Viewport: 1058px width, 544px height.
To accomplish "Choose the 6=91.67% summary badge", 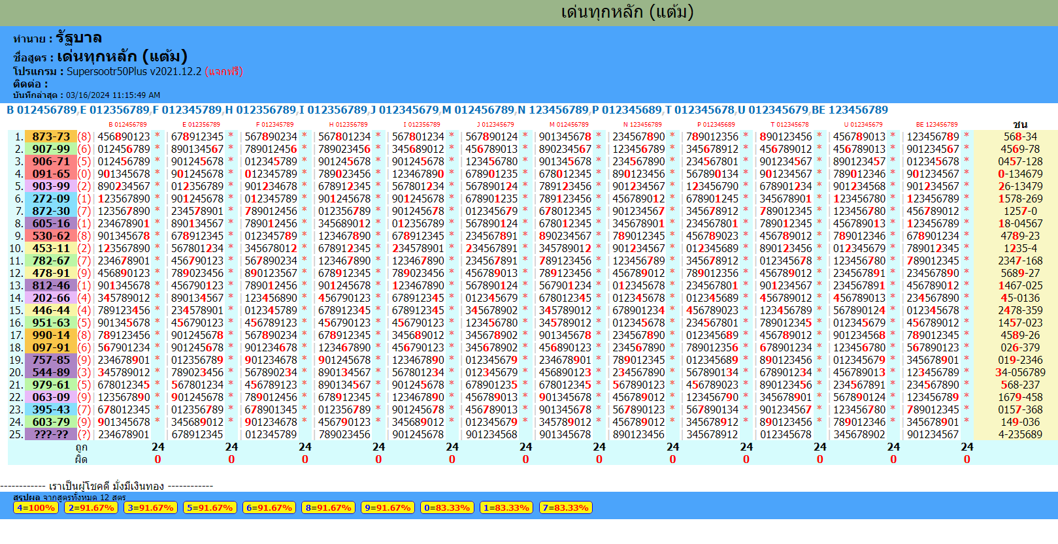I will [269, 507].
